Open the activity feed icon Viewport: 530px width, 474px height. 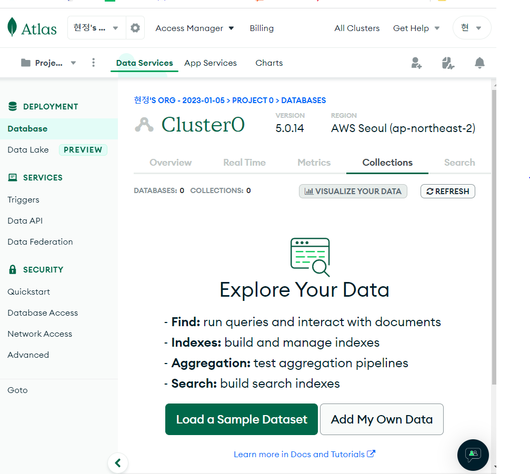[448, 63]
